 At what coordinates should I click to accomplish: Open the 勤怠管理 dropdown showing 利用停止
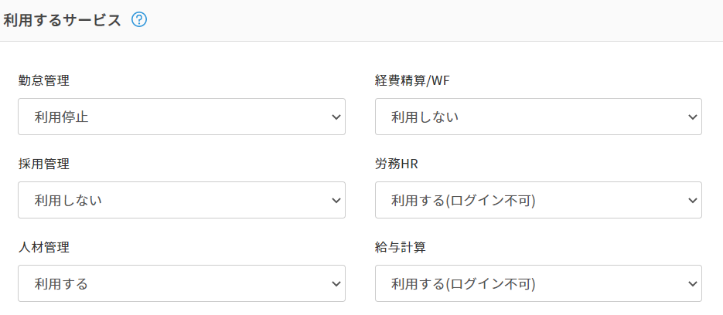click(181, 117)
